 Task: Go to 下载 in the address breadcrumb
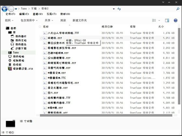34,9
